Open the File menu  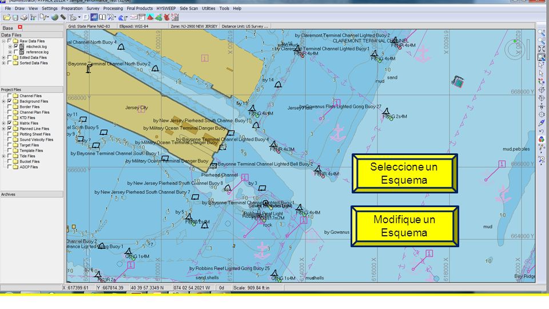7,9
